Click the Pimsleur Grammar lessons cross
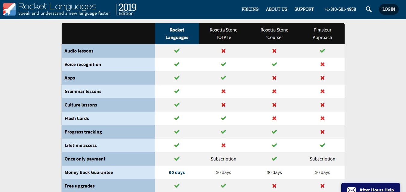Screen dimensions: 406x192 coord(322,91)
